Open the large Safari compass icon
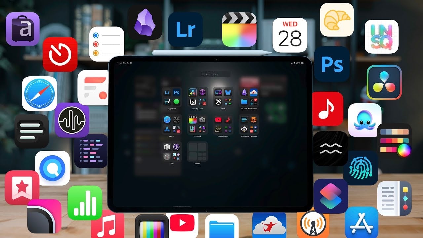Viewport: 423px width, 238px height. point(40,94)
